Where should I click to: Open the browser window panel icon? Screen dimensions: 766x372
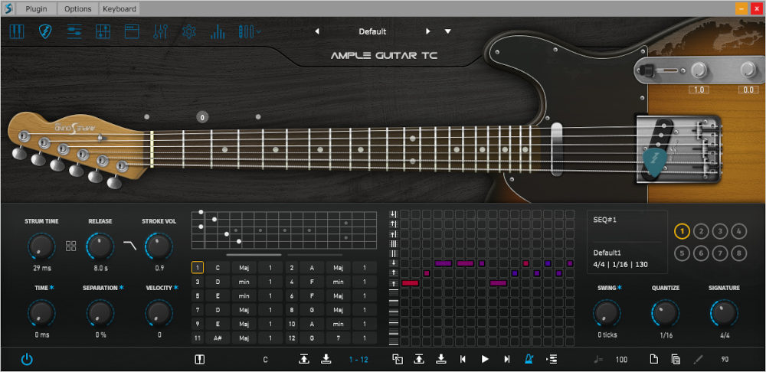132,31
